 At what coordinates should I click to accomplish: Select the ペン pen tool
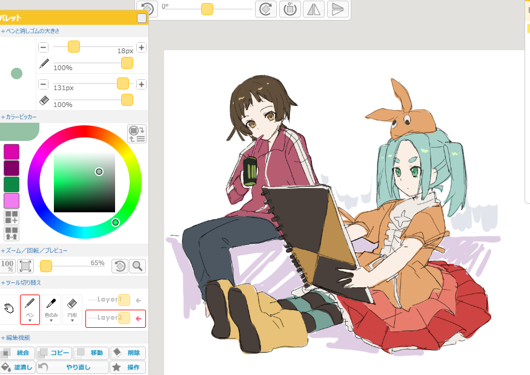click(x=30, y=310)
